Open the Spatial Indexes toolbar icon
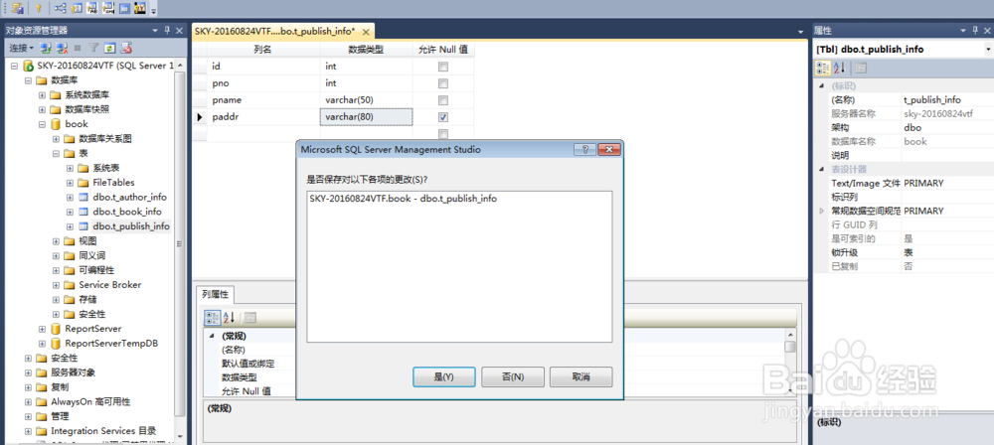 140,8
